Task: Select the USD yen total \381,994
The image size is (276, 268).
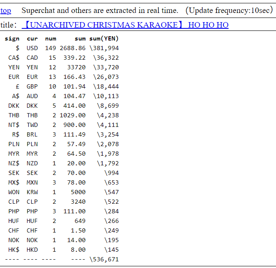Action: tap(104, 48)
